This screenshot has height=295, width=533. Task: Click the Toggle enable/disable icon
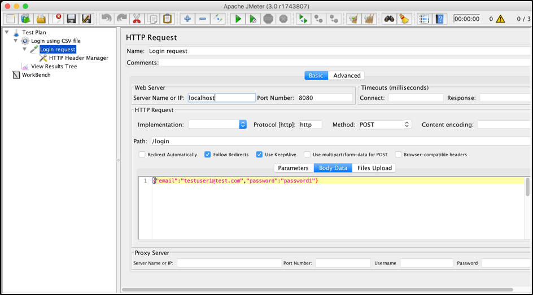[x=217, y=19]
